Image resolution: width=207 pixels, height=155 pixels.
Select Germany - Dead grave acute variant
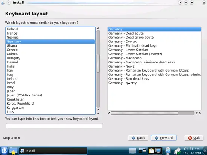point(154,38)
